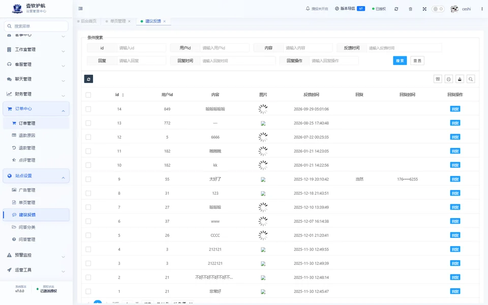Open 订单管理 in sidebar
The height and width of the screenshot is (305, 488).
click(x=36, y=123)
